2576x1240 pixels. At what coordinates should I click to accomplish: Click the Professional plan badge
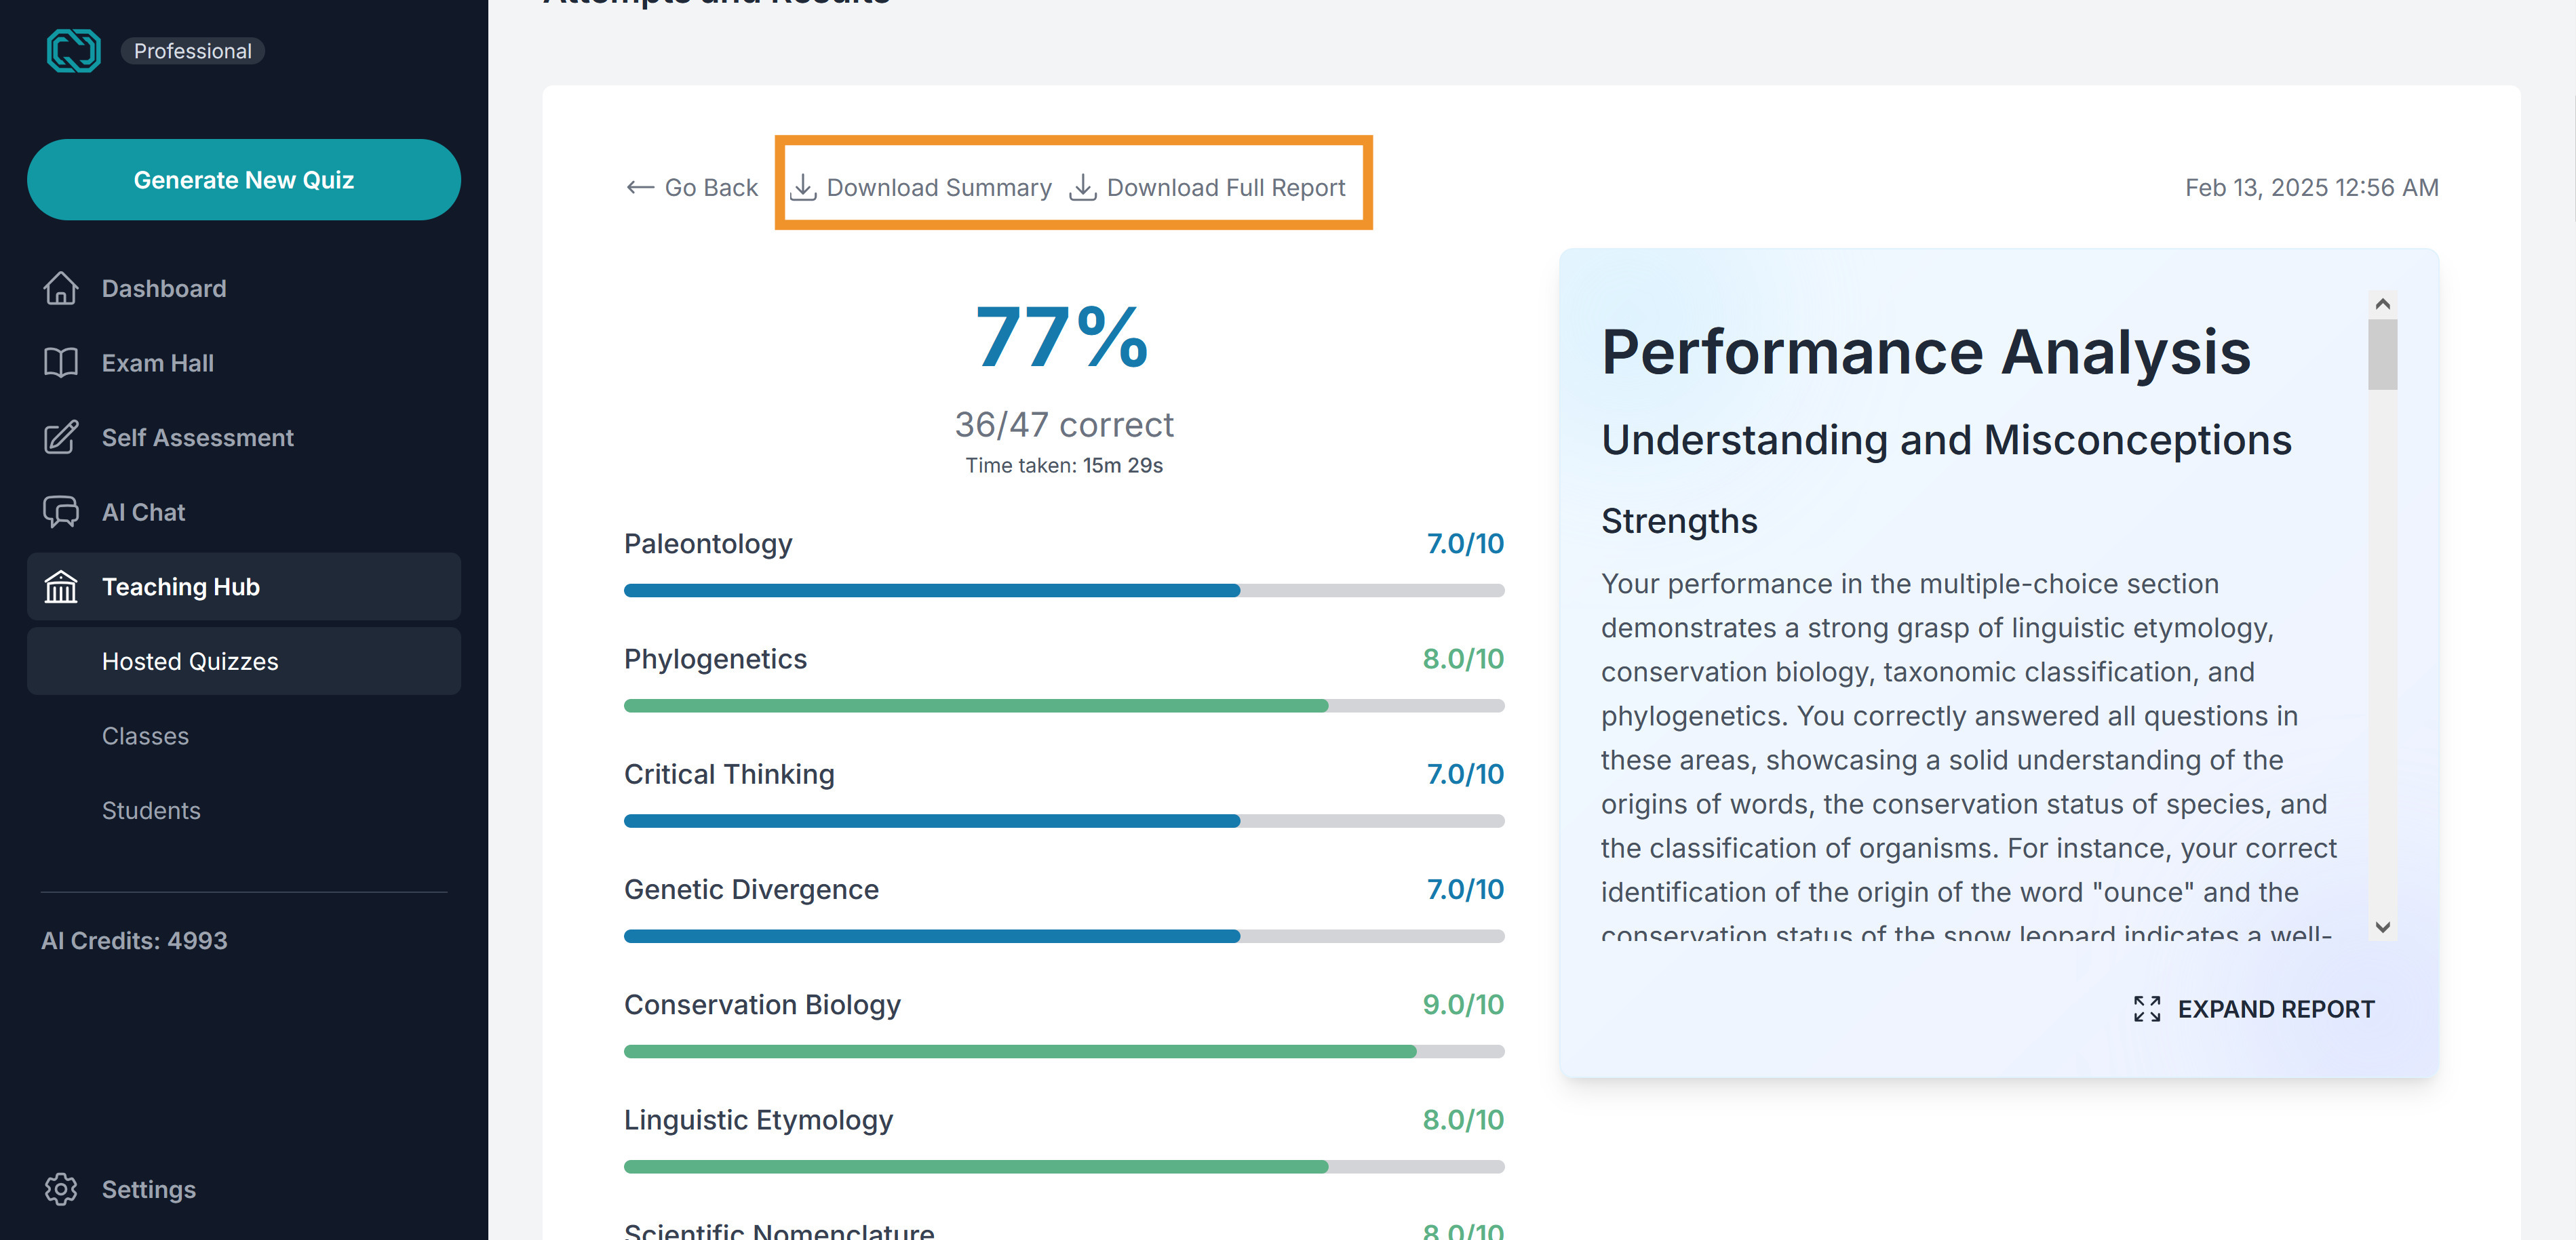pyautogui.click(x=193, y=51)
